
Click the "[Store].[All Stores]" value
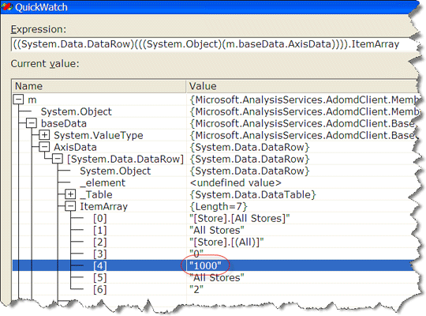(240, 218)
